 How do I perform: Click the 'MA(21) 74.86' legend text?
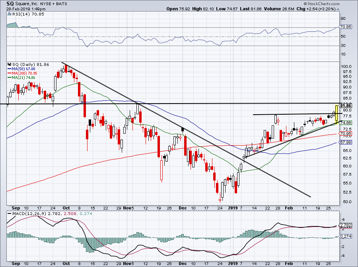[x=23, y=78]
